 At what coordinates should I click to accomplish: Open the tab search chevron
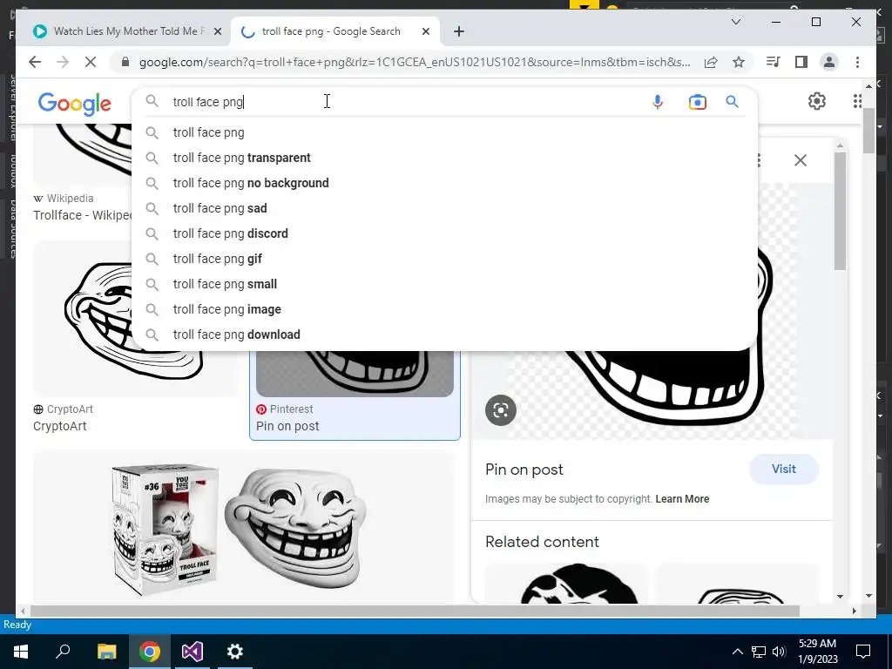(x=735, y=22)
